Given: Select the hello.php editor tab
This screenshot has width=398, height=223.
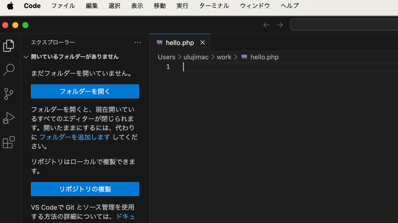Looking at the screenshot, I should [180, 42].
